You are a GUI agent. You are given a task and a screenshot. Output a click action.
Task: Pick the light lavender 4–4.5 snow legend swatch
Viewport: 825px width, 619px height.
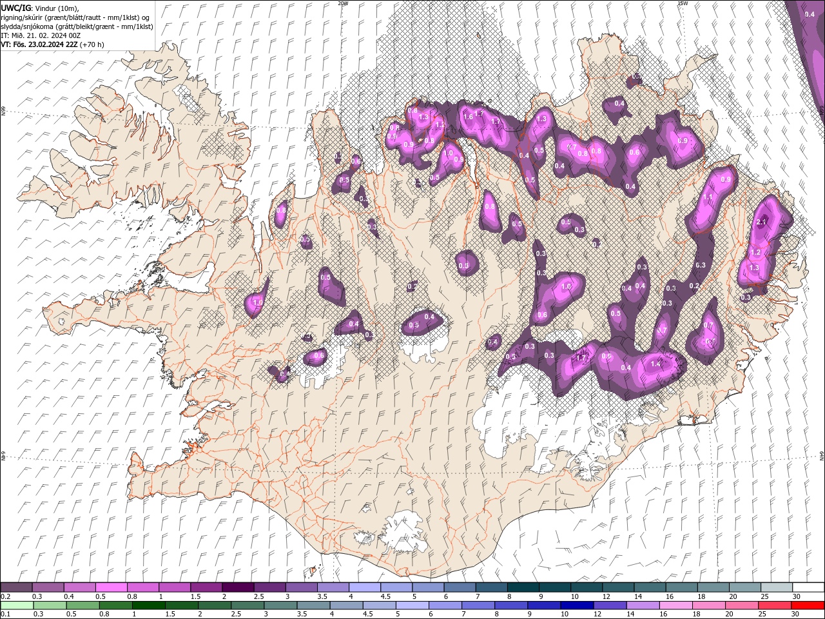click(x=365, y=587)
